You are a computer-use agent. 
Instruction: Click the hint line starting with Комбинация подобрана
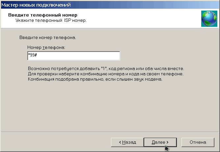[95, 79]
